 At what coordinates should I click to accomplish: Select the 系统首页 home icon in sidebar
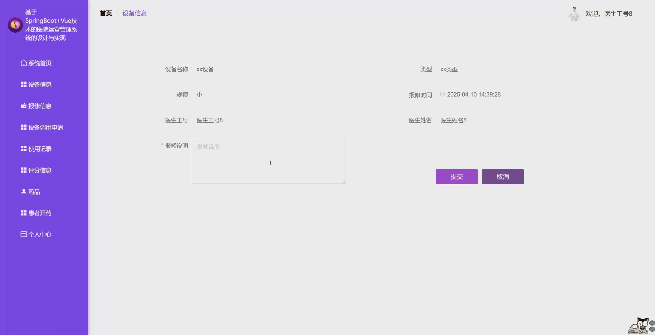23,63
